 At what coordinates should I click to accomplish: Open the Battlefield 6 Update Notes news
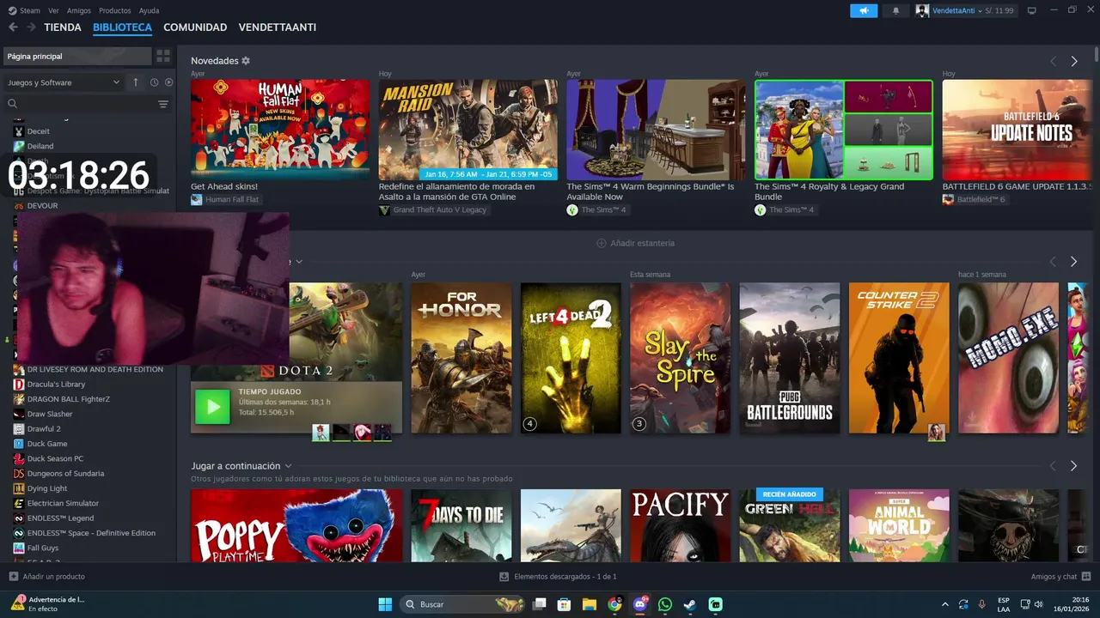[x=1019, y=130]
